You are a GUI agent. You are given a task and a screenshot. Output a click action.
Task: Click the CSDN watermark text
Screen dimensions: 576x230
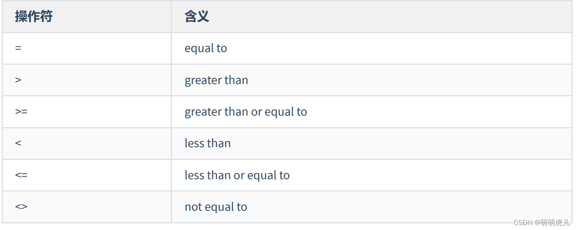coord(522,223)
